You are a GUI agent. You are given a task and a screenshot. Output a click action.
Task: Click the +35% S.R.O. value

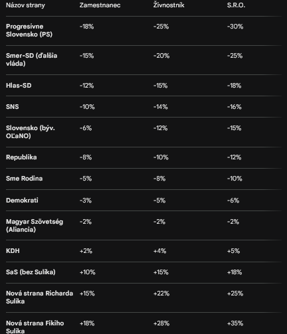(235, 323)
